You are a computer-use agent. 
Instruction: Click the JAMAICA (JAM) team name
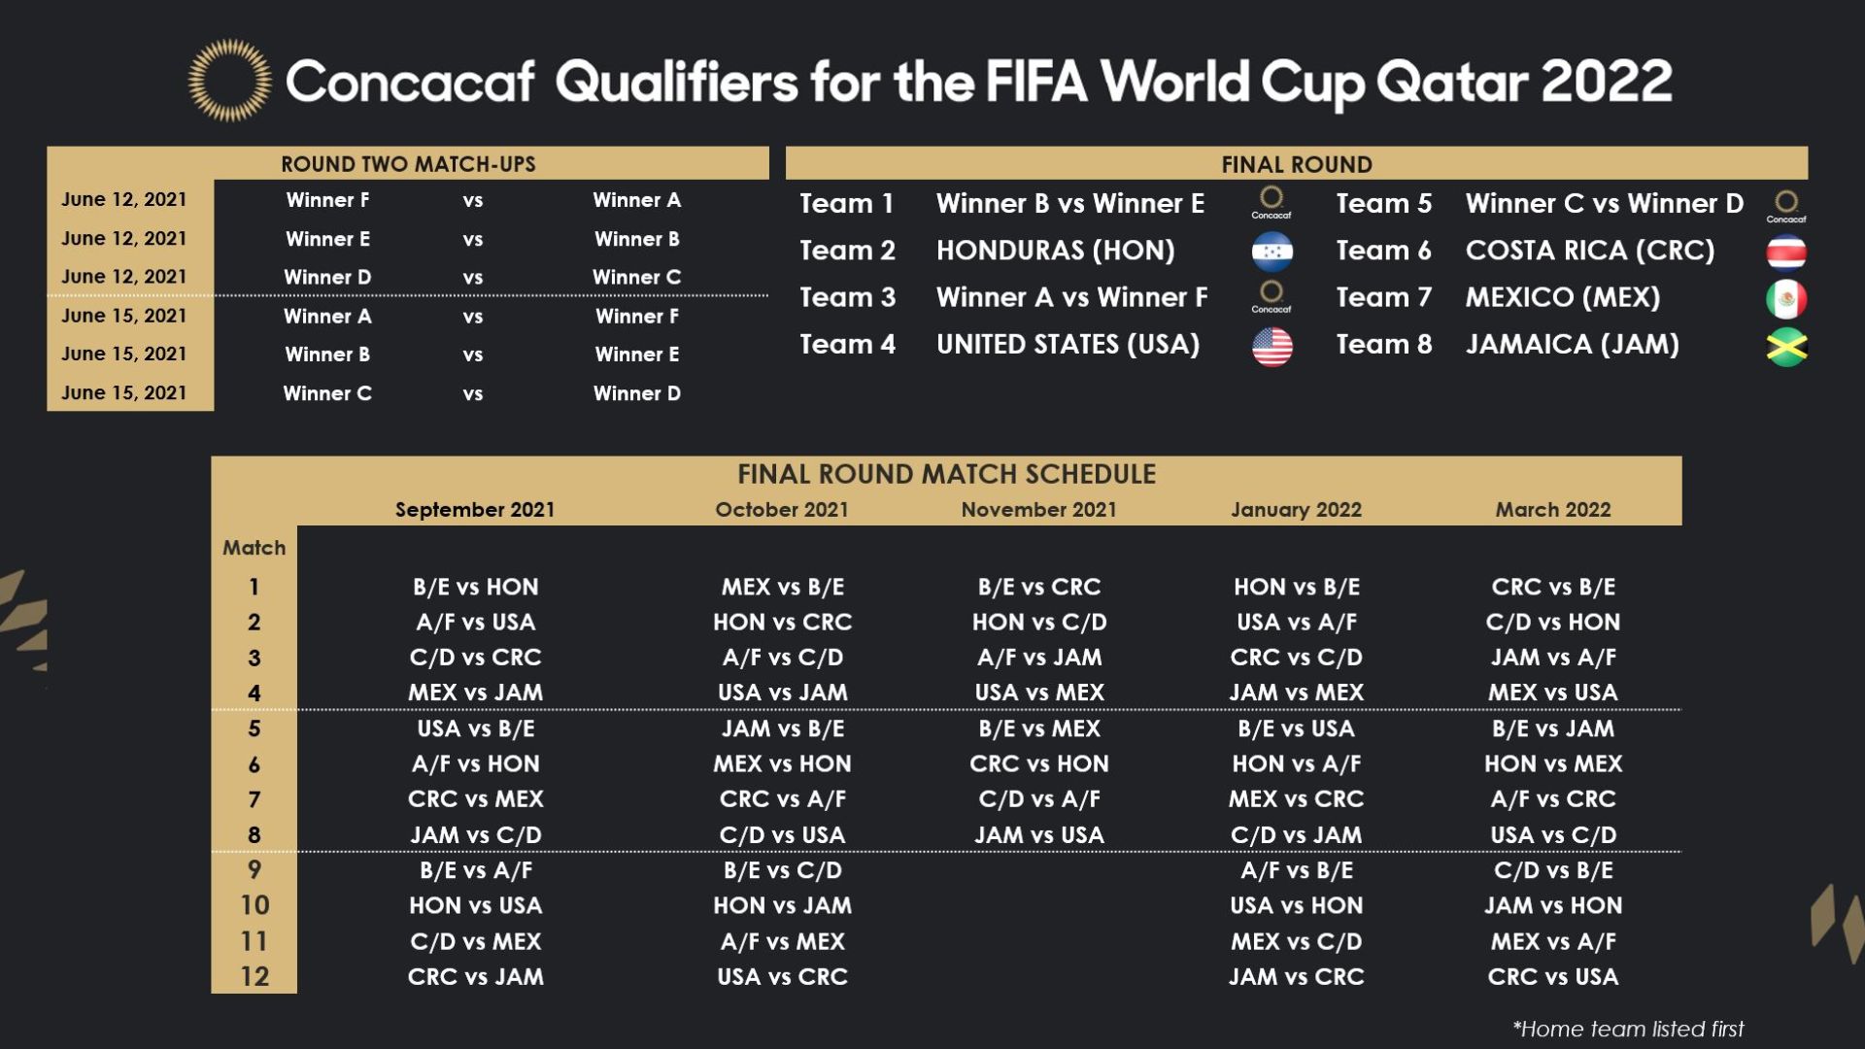click(x=1572, y=345)
